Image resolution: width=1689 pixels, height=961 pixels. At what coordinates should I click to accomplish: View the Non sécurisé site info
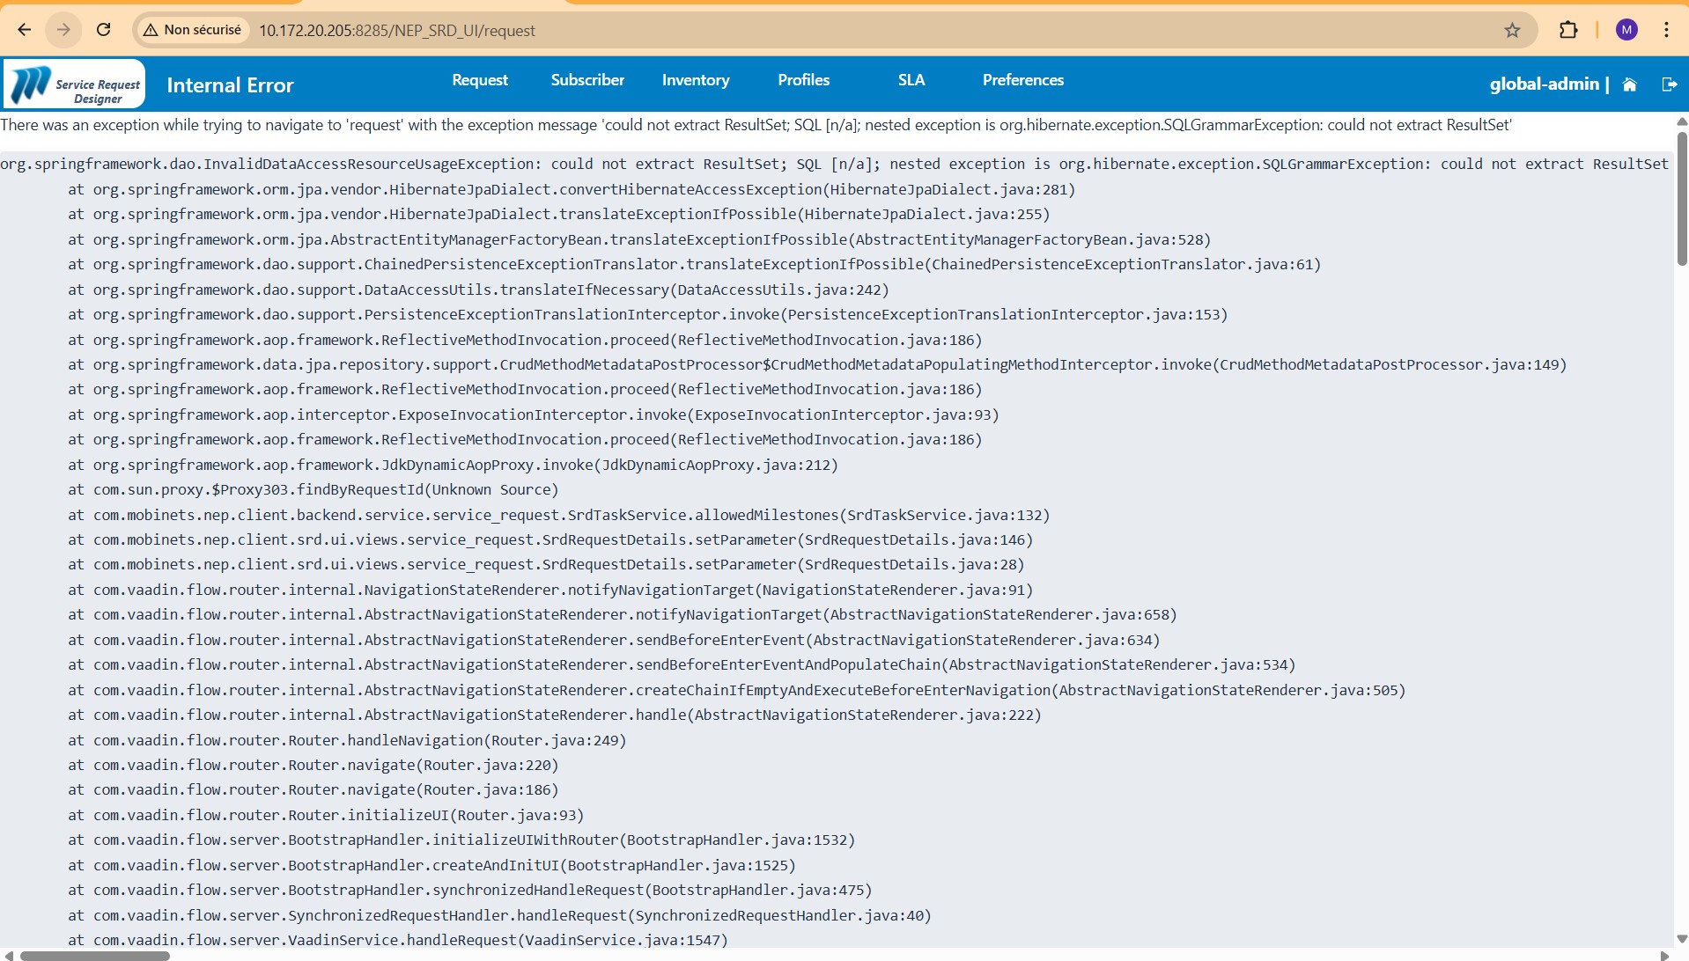192,30
